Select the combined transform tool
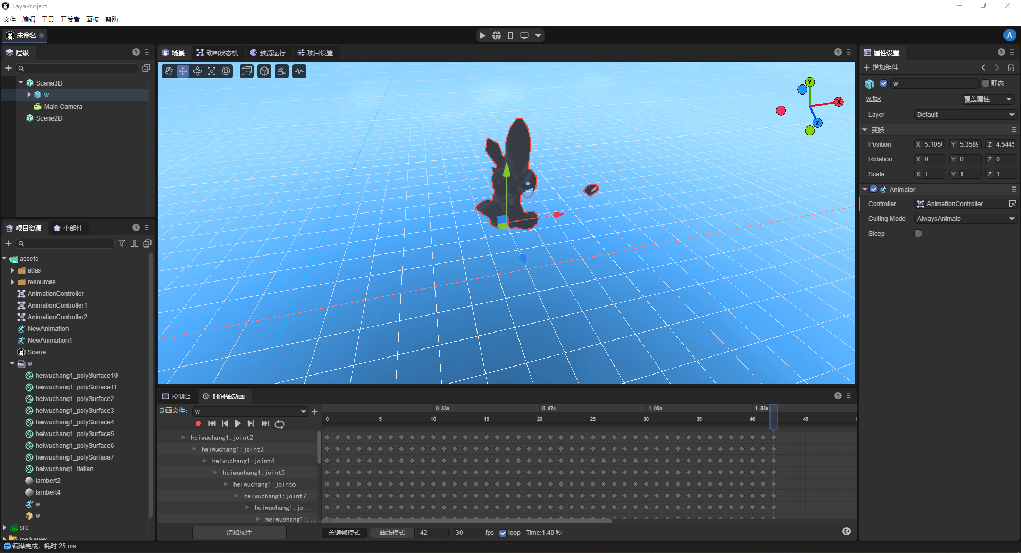The width and height of the screenshot is (1021, 553). [x=226, y=71]
